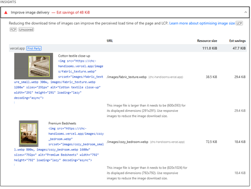Collapse the Improve image delivery insight chevron
This screenshot has height=189, width=251.
click(x=245, y=12)
